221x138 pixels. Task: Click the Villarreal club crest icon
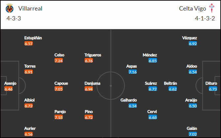pyautogui.click(x=10, y=8)
